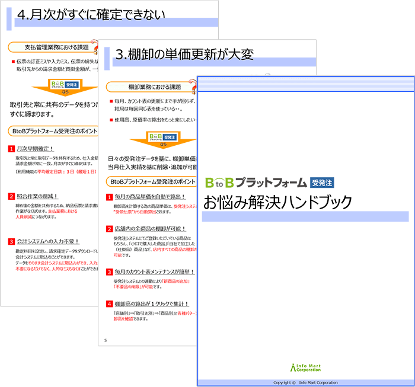Click the red number 2 icon beside 店舗内の全商品の棚卸
This screenshot has height=387, width=415.
click(108, 229)
